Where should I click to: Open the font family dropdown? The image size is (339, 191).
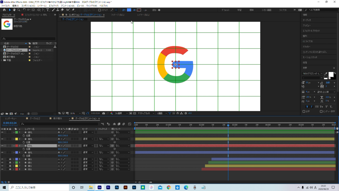click(x=312, y=74)
